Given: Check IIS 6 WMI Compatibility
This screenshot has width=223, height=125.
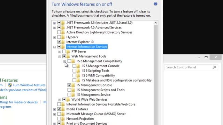Looking at the screenshot, I should pos(74,75).
